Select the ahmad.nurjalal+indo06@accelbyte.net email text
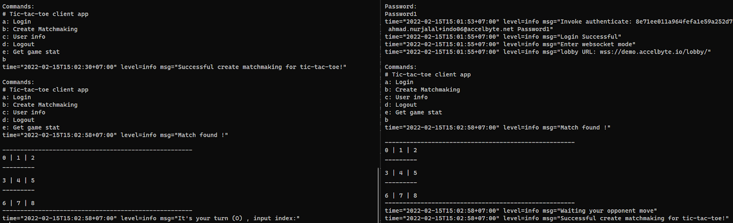The image size is (733, 223). coord(451,29)
